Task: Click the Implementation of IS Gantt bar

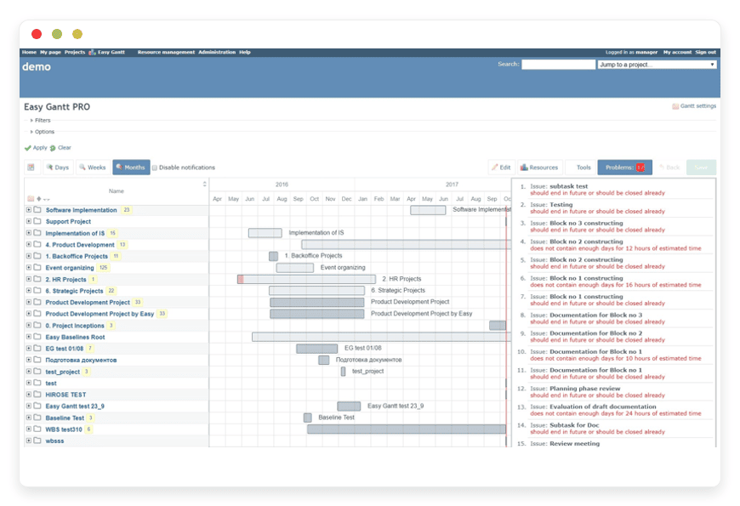Action: coord(265,233)
